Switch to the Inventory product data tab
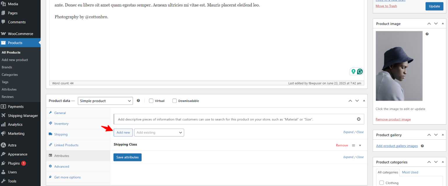This screenshot has width=448, height=186. (x=61, y=124)
